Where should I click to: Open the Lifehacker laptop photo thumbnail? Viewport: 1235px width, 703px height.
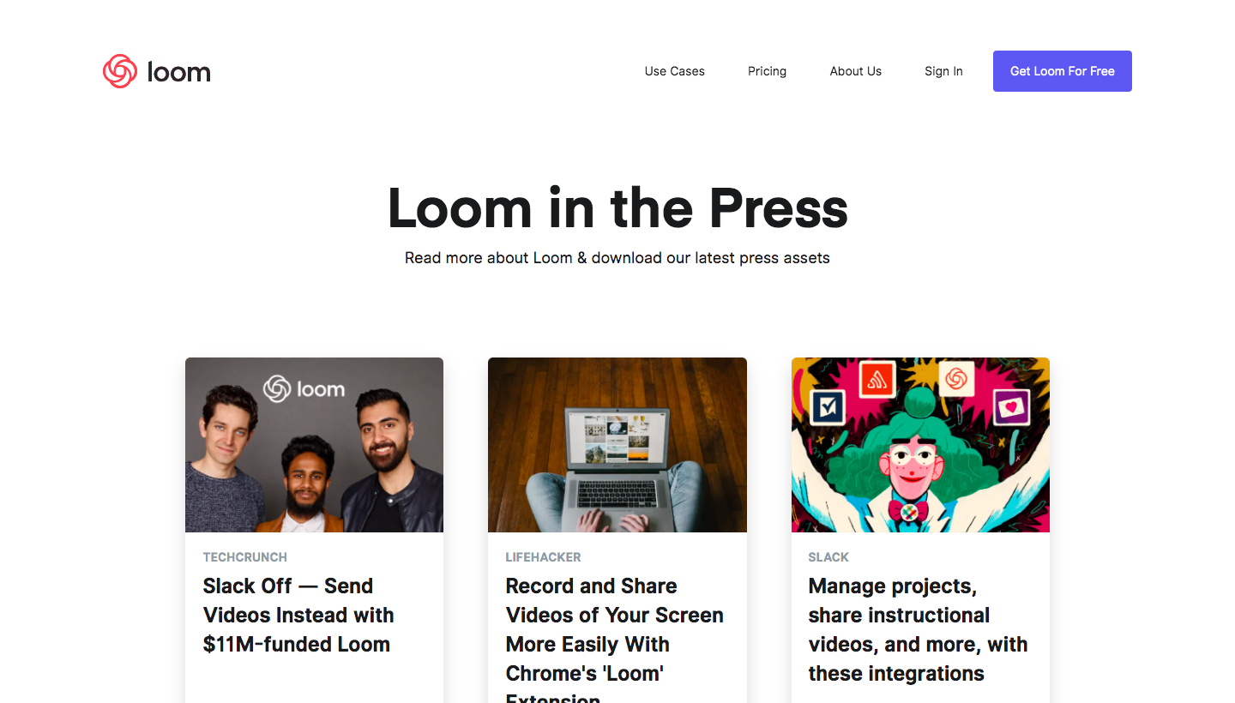pyautogui.click(x=617, y=445)
